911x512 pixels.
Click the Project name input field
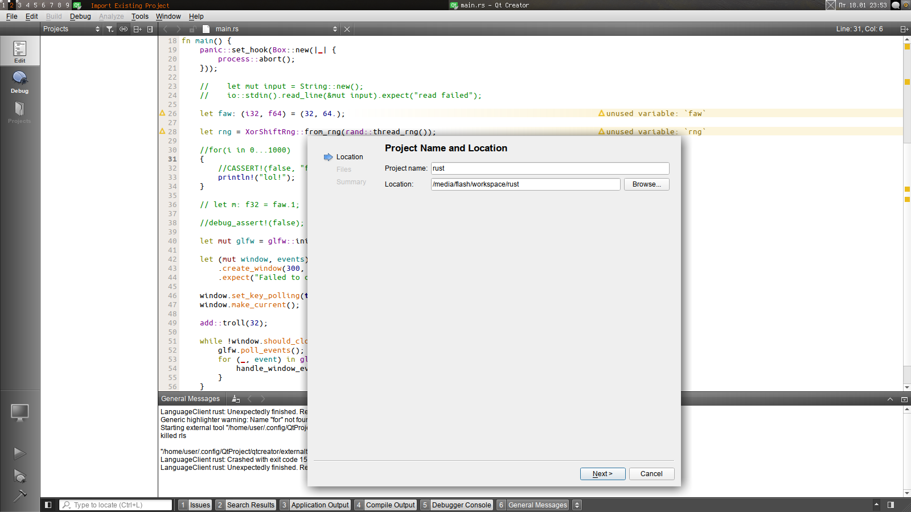coord(549,168)
